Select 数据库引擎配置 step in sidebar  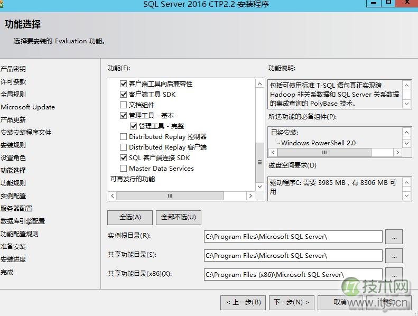pyautogui.click(x=23, y=221)
